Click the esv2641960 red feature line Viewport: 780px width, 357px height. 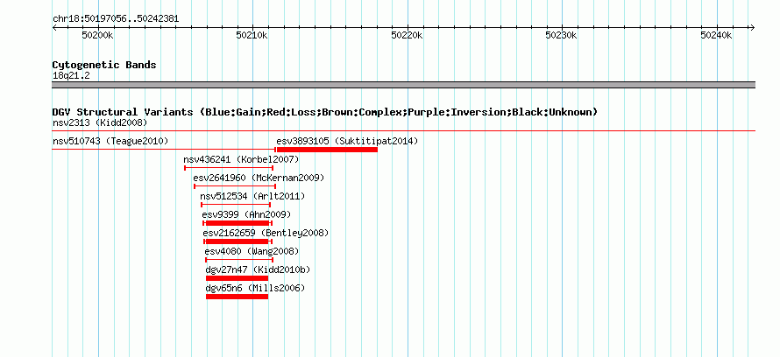[235, 186]
